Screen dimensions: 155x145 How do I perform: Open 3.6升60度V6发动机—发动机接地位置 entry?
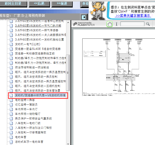click(39, 39)
